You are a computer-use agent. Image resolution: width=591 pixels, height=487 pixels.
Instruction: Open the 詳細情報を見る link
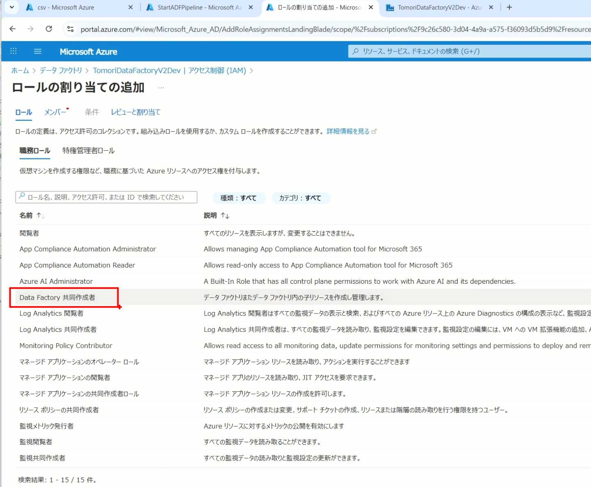click(348, 131)
